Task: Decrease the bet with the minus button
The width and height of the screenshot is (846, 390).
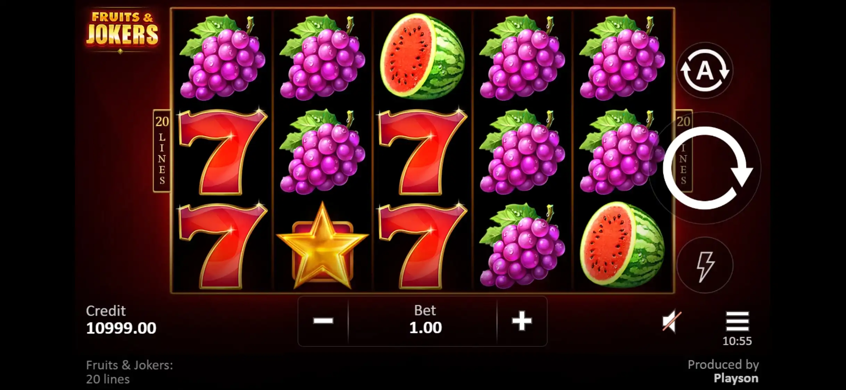Action: [x=323, y=321]
